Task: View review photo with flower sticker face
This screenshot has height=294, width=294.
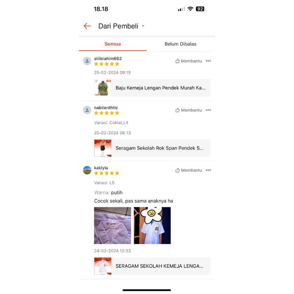Action: (152, 226)
